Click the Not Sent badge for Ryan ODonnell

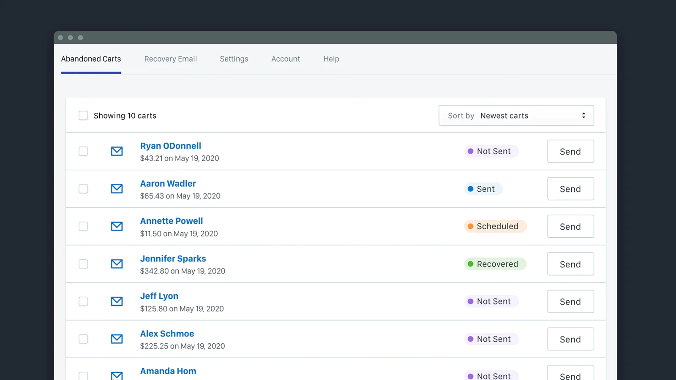point(491,151)
